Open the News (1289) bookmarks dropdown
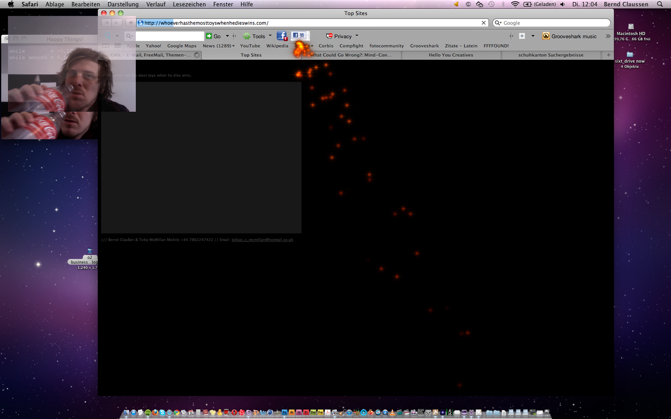This screenshot has height=419, width=671. pos(218,46)
